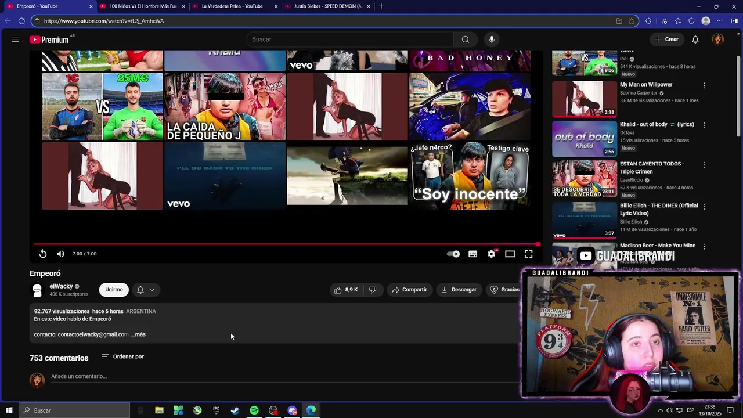Open Epic Games launcher from taskbar

216,410
